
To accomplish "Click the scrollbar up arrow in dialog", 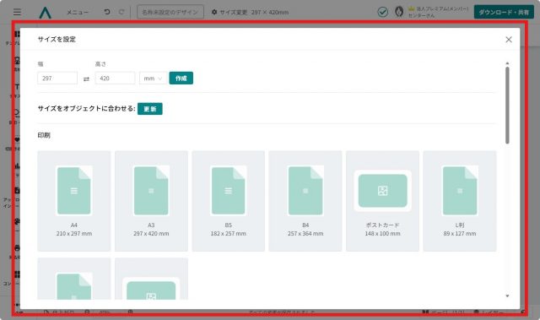I will (507, 63).
